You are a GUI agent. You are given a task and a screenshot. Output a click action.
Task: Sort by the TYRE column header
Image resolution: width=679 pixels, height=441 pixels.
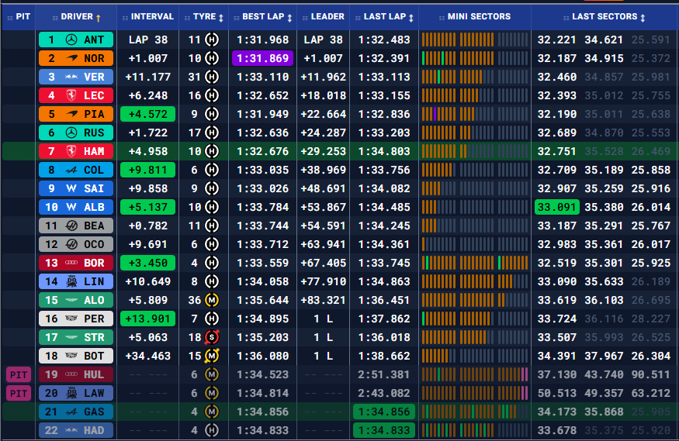click(x=204, y=17)
